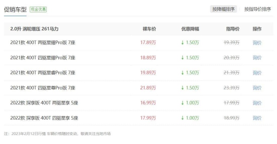Open model 2021款 400T 两驱星睿Pro版 7座
277x144 pixels.
43,72
